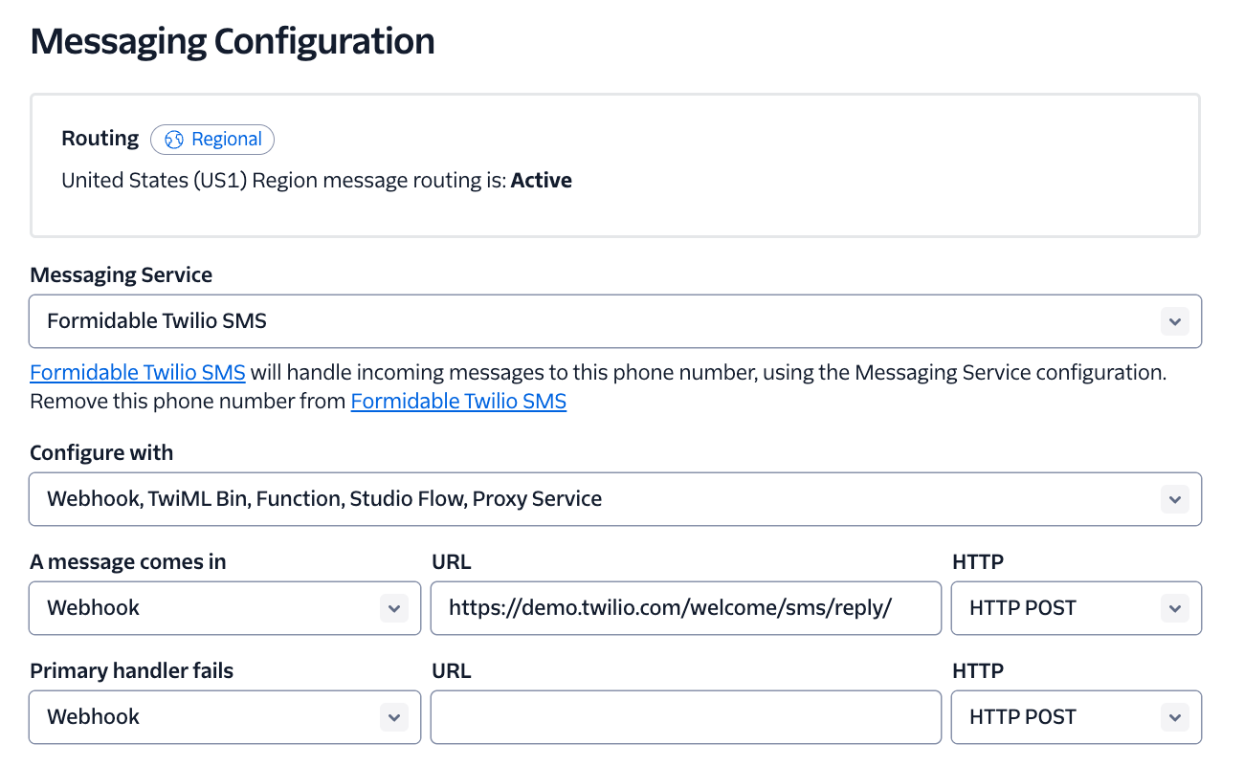Screen dimensions: 1244x765
Task: Click the chevron on A message comes in
Action: (x=394, y=608)
